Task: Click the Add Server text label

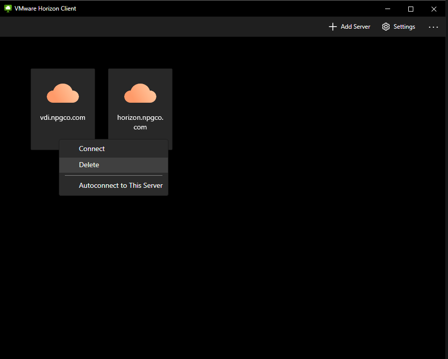Action: tap(355, 27)
